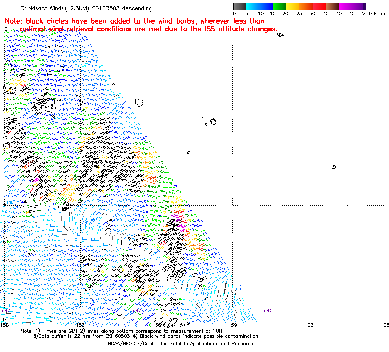Click the dark purple end of the color bar
Image resolution: width=389 pixels, height=352 pixels.
pyautogui.click(x=364, y=6)
